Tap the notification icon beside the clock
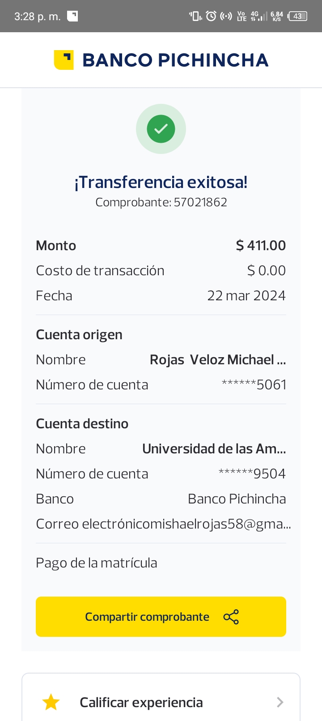Image resolution: width=322 pixels, height=721 pixels. tap(72, 16)
